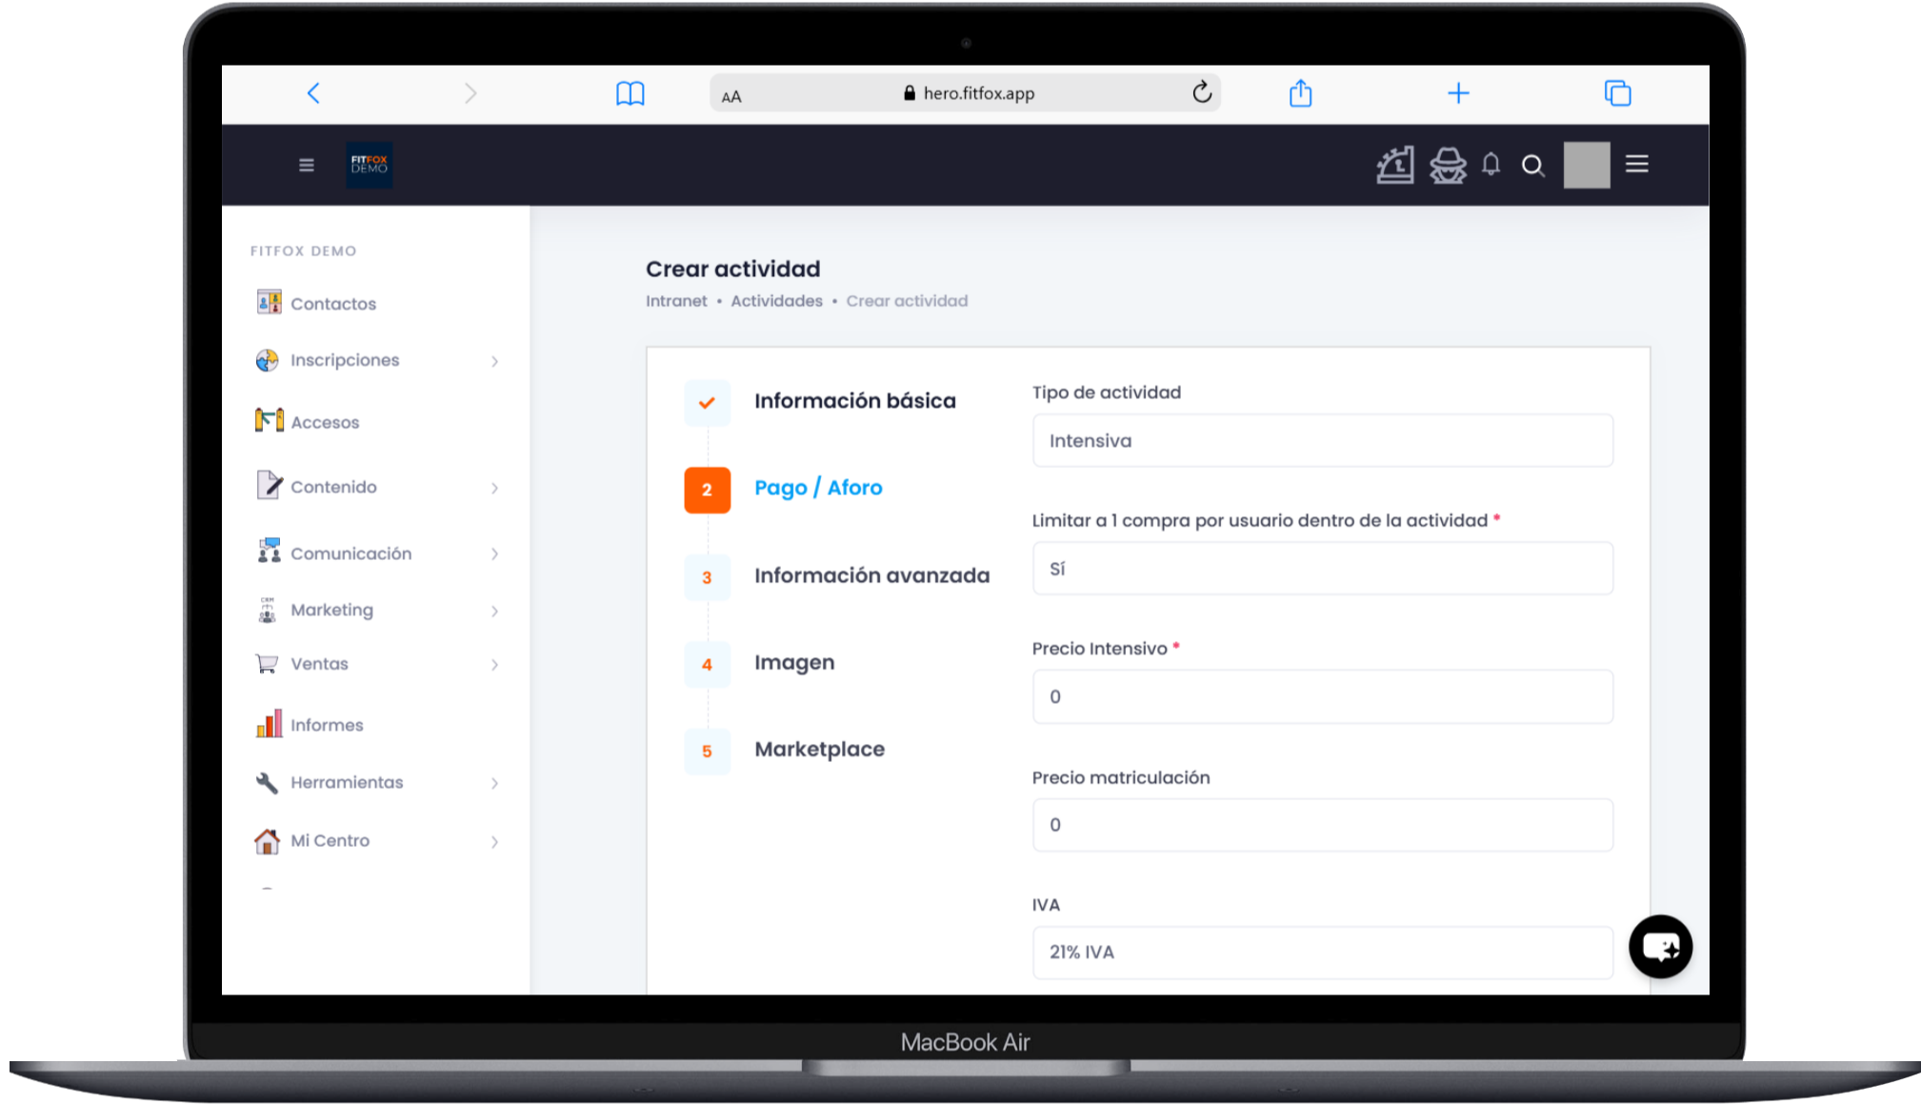The image size is (1921, 1104).
Task: Click Actividades breadcrumb link
Action: (x=776, y=301)
